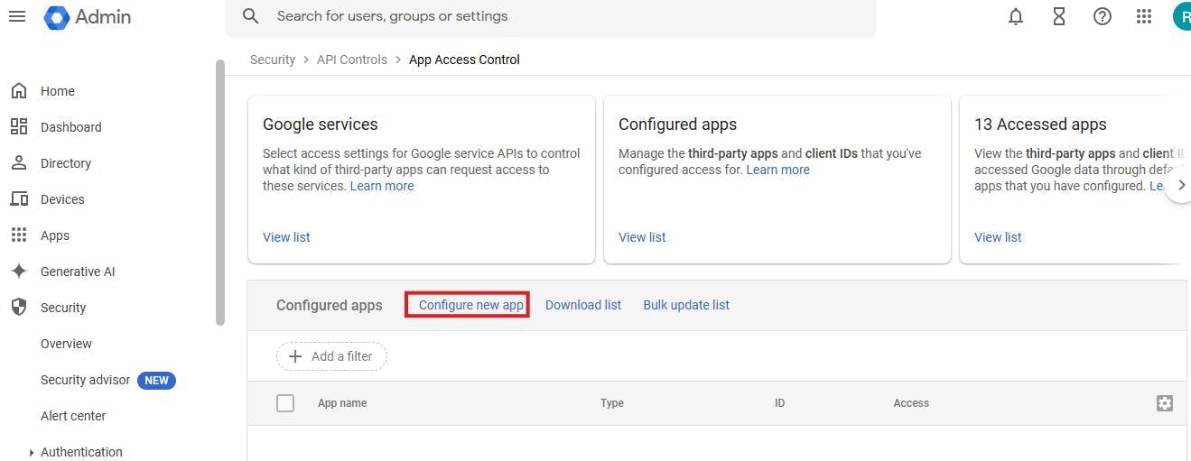Click the 13 Accessed apps card title
1191x461 pixels.
pyautogui.click(x=1040, y=124)
